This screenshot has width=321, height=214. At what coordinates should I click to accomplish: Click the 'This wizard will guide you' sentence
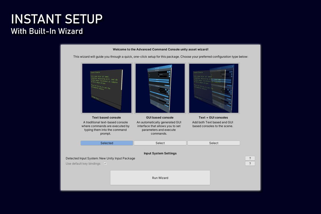160,57
